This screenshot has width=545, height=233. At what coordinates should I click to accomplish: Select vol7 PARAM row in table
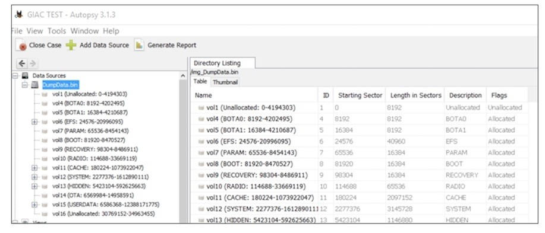(359, 152)
